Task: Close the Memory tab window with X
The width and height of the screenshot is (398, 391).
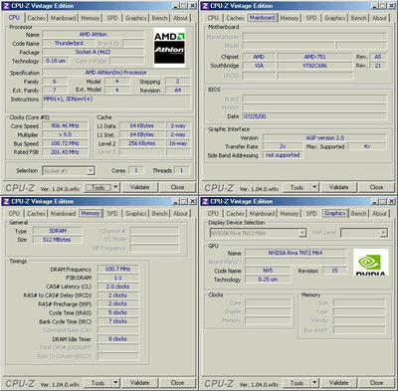Action: (193, 202)
